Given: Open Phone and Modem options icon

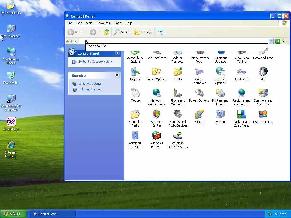Looking at the screenshot, I should pyautogui.click(x=178, y=97).
